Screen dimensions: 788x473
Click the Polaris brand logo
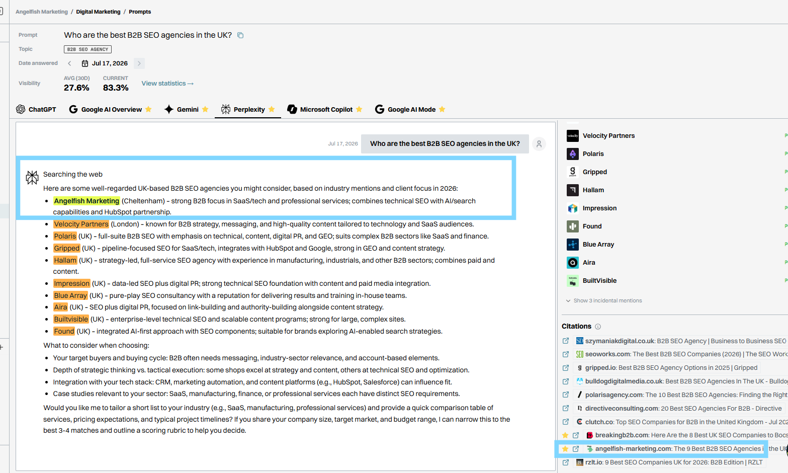[x=573, y=154]
